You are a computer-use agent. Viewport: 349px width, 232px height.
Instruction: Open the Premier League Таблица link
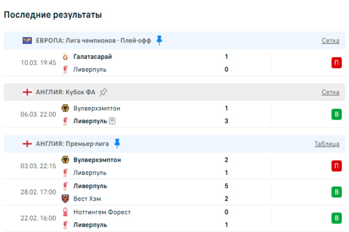tap(327, 144)
